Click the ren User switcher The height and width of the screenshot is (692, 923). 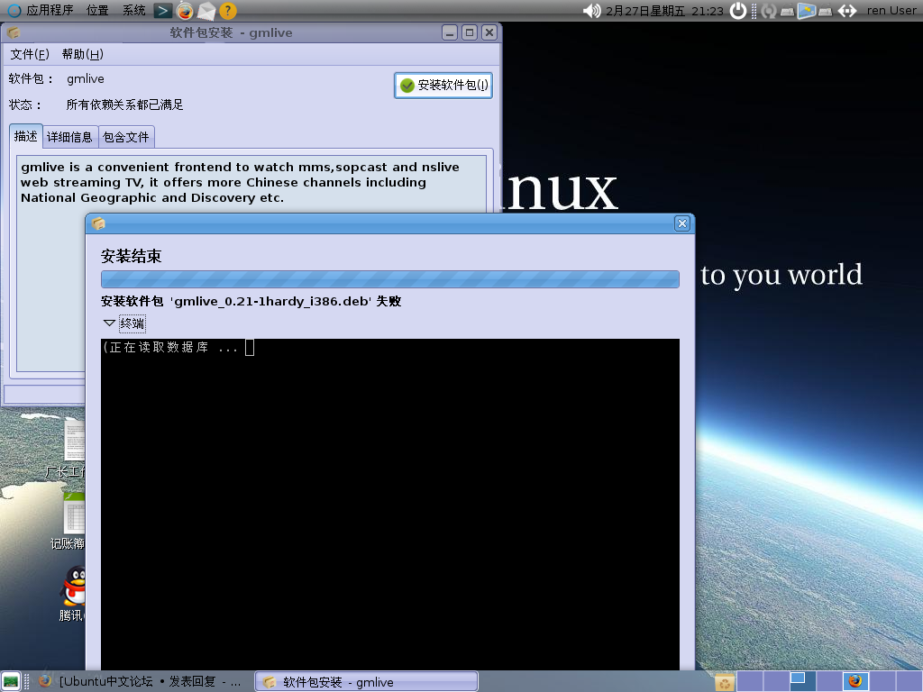[x=891, y=11]
